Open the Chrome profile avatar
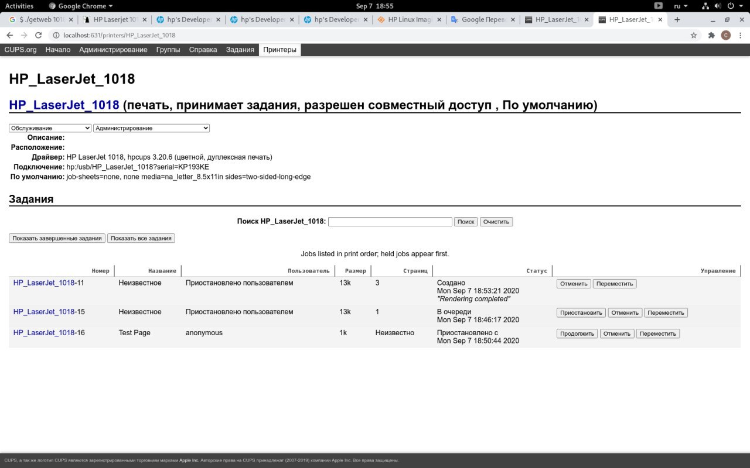The width and height of the screenshot is (750, 468). 726,35
